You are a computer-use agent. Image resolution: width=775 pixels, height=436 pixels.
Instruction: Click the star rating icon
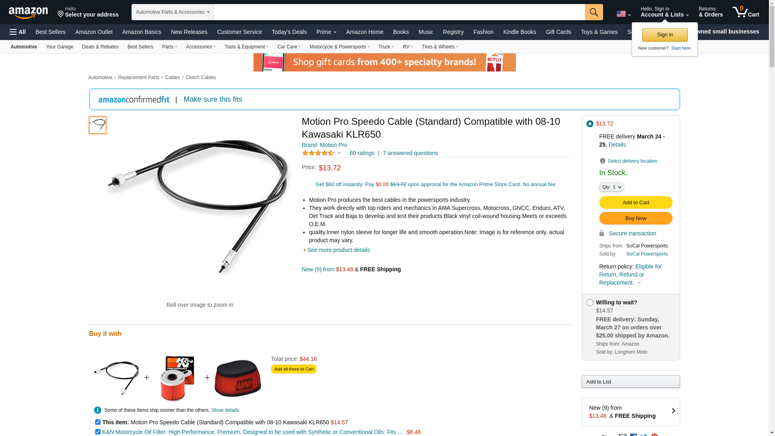point(318,153)
